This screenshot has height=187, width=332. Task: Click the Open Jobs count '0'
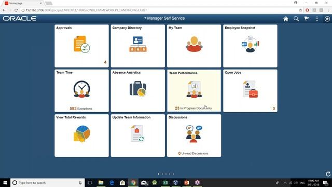click(274, 109)
